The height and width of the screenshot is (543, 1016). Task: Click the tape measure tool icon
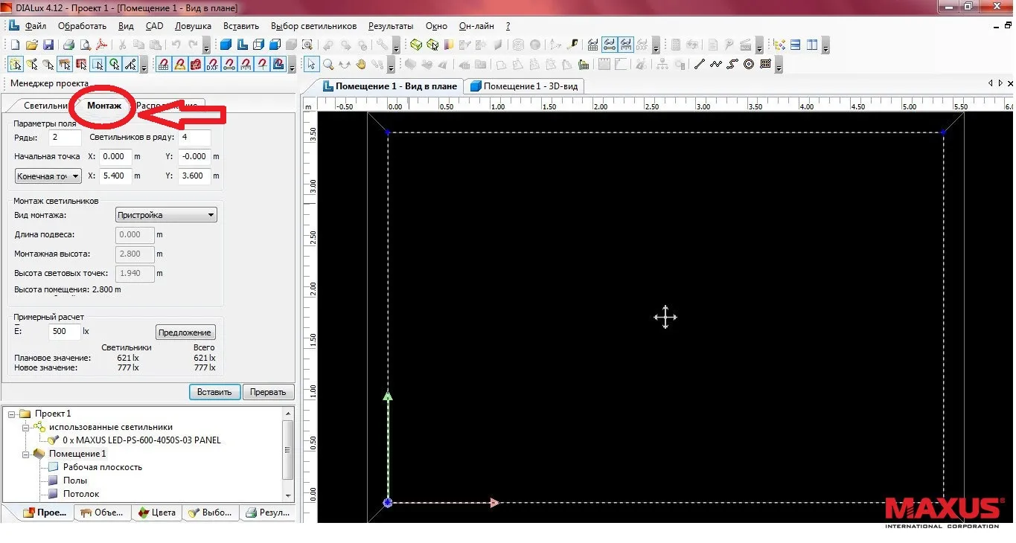[x=572, y=45]
